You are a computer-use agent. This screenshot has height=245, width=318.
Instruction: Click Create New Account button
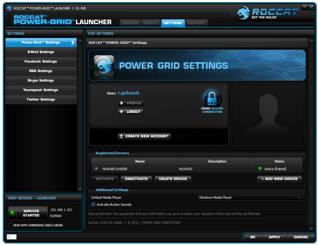(x=144, y=136)
